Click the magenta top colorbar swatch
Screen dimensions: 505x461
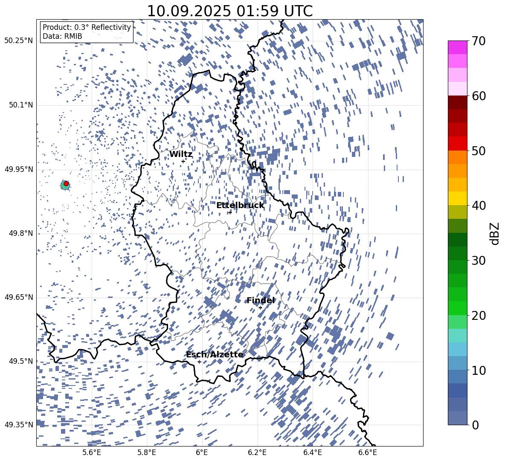[457, 48]
